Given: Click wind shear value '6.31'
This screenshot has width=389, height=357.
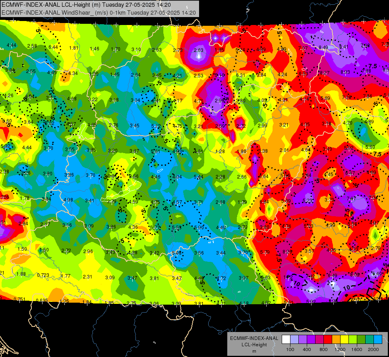Looking at the screenshot, I should coord(240,75).
